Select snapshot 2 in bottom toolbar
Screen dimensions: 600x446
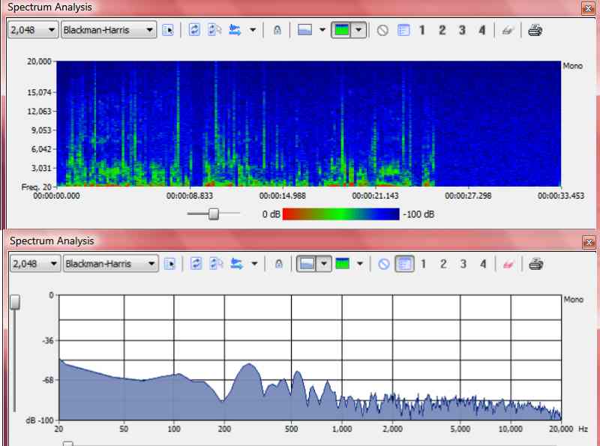(x=442, y=264)
